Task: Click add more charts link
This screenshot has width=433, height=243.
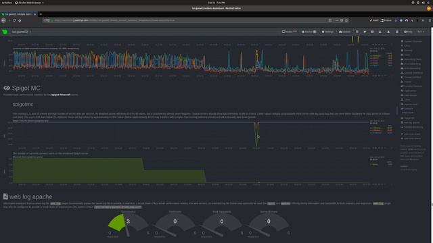Action: tap(411, 134)
